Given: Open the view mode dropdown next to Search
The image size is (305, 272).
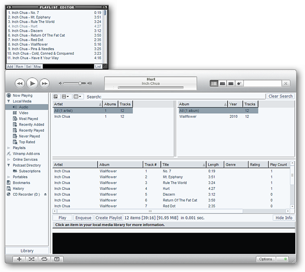Looking at the screenshot, I should point(65,97).
